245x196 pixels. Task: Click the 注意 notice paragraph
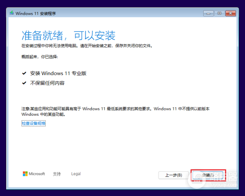116,112
